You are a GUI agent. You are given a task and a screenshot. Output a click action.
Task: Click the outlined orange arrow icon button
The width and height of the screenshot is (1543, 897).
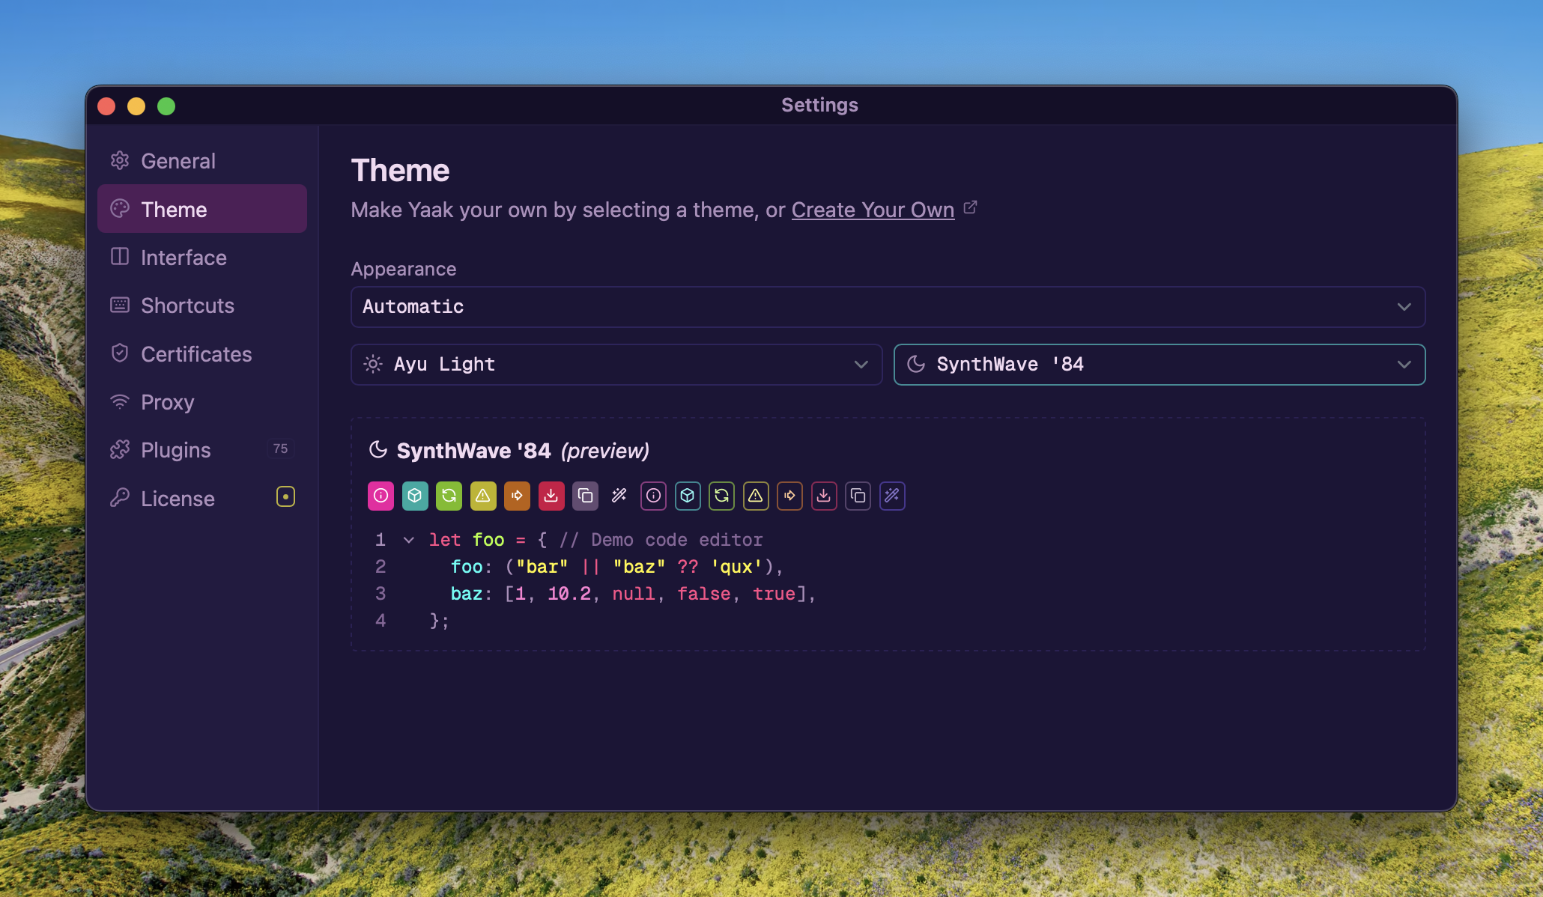tap(789, 496)
